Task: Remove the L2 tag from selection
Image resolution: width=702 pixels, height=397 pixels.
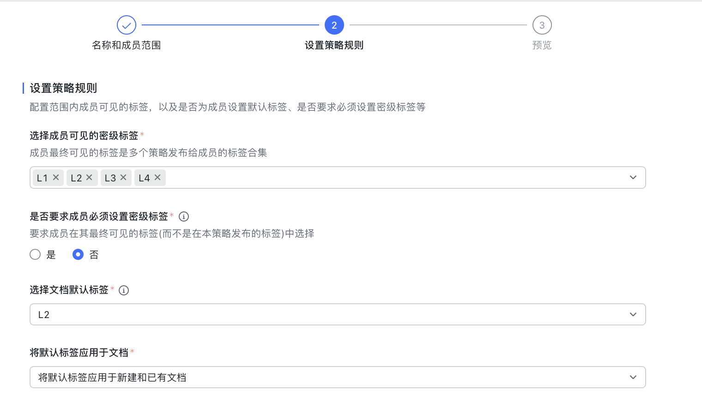Action: coord(90,178)
